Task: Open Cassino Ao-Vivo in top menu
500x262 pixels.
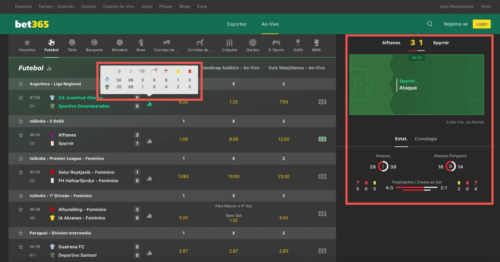Action: click(119, 6)
